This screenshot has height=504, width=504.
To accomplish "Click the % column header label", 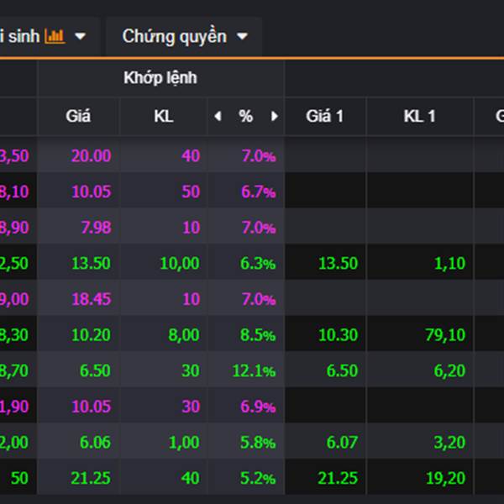I will pyautogui.click(x=245, y=117).
